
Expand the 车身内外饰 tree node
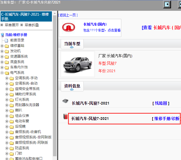tap(2, 67)
